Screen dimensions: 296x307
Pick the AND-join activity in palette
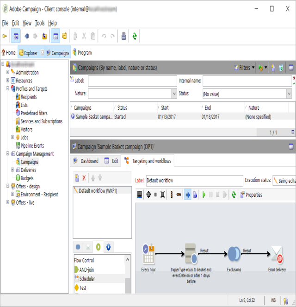click(84, 270)
